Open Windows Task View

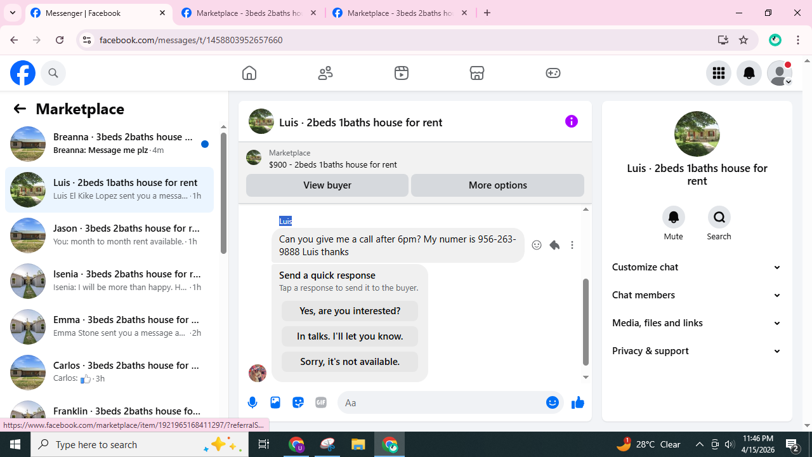click(264, 444)
